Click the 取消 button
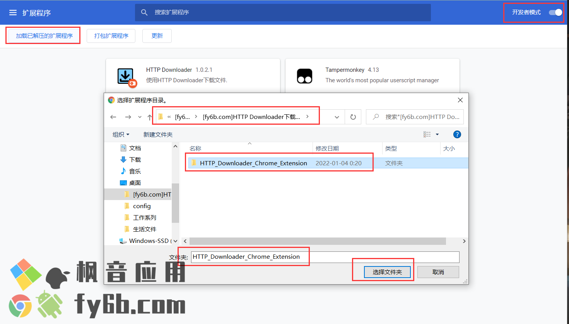The image size is (569, 324). (x=438, y=272)
